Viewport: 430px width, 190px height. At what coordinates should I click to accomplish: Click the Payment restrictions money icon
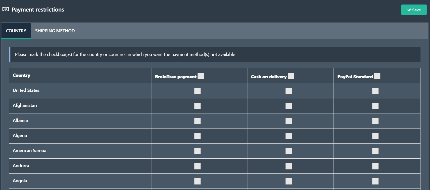pyautogui.click(x=6, y=9)
